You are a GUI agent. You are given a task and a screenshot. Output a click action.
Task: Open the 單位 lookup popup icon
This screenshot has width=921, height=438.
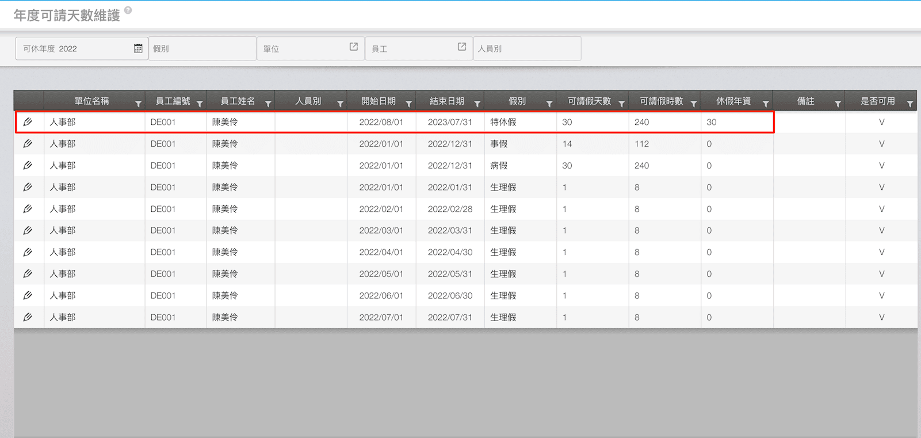(x=354, y=47)
